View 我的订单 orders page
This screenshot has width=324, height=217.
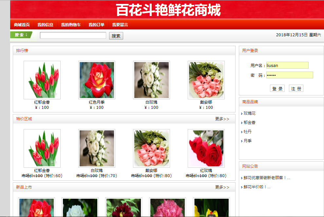tap(96, 25)
